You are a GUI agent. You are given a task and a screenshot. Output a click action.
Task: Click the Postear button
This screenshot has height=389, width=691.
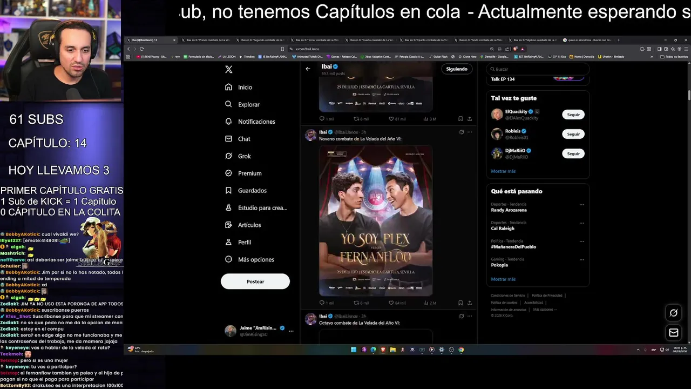click(x=255, y=281)
